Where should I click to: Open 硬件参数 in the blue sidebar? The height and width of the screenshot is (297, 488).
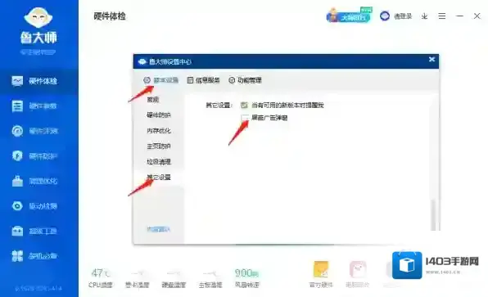click(x=34, y=106)
